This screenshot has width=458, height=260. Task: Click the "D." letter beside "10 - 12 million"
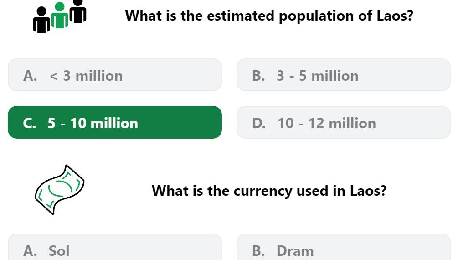pyautogui.click(x=259, y=123)
